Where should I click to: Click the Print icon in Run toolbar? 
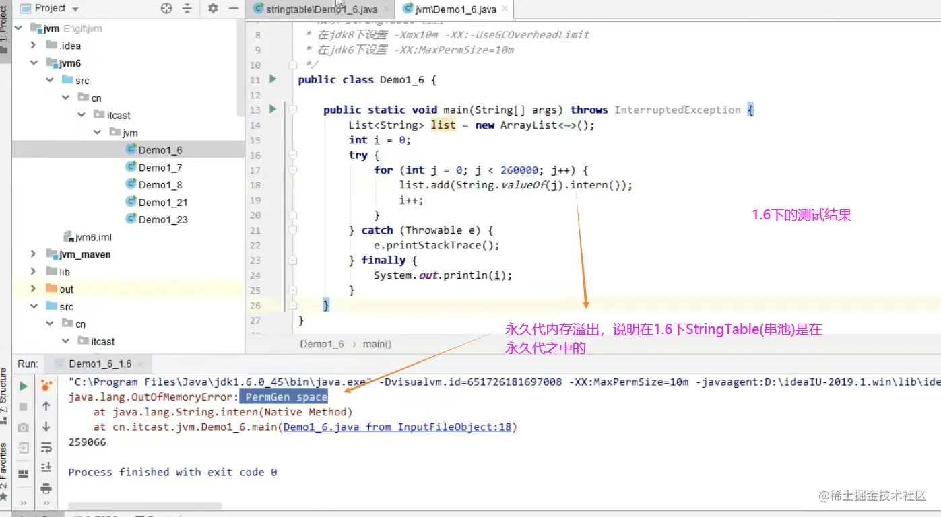click(x=46, y=488)
